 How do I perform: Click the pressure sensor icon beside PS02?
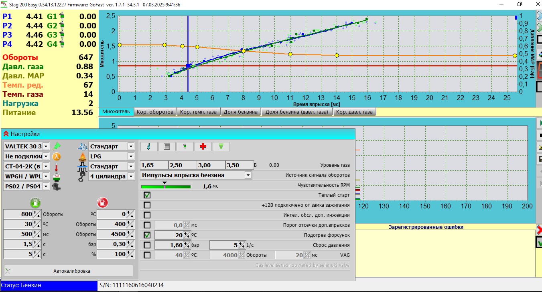tap(57, 186)
